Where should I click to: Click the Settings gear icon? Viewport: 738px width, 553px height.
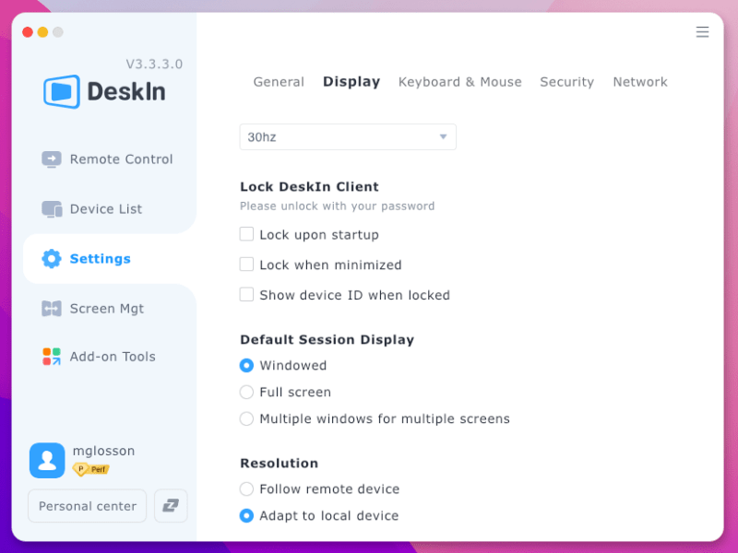coord(53,259)
